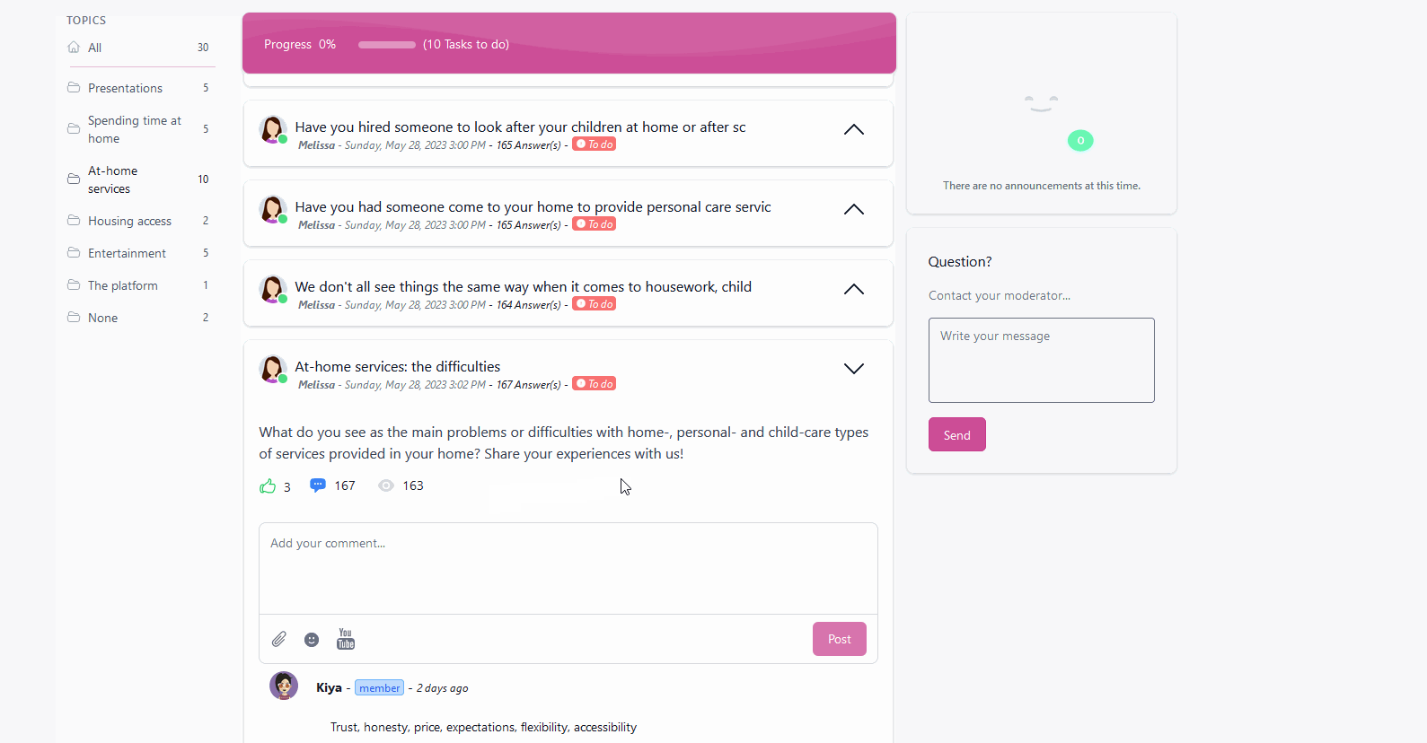
Task: Like the 'At-home services: the difficulties' post
Action: 267,485
